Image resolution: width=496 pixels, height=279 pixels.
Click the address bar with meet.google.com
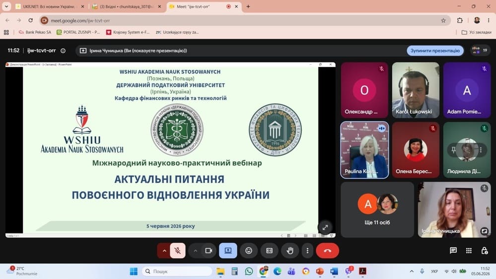[244, 20]
